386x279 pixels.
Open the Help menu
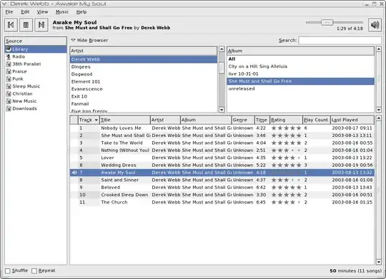tap(81, 12)
